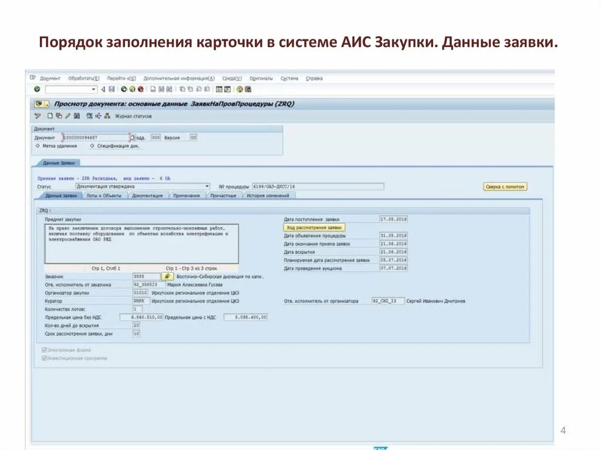Screen dimensions: 601x450
Task: Click the Generate Shortcut icon
Action: pyautogui.click(x=227, y=89)
